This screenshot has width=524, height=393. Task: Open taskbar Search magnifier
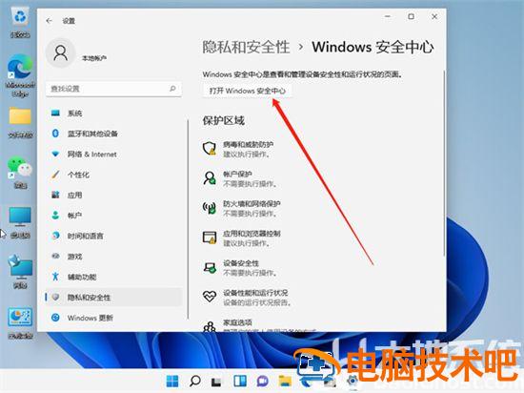tap(195, 381)
